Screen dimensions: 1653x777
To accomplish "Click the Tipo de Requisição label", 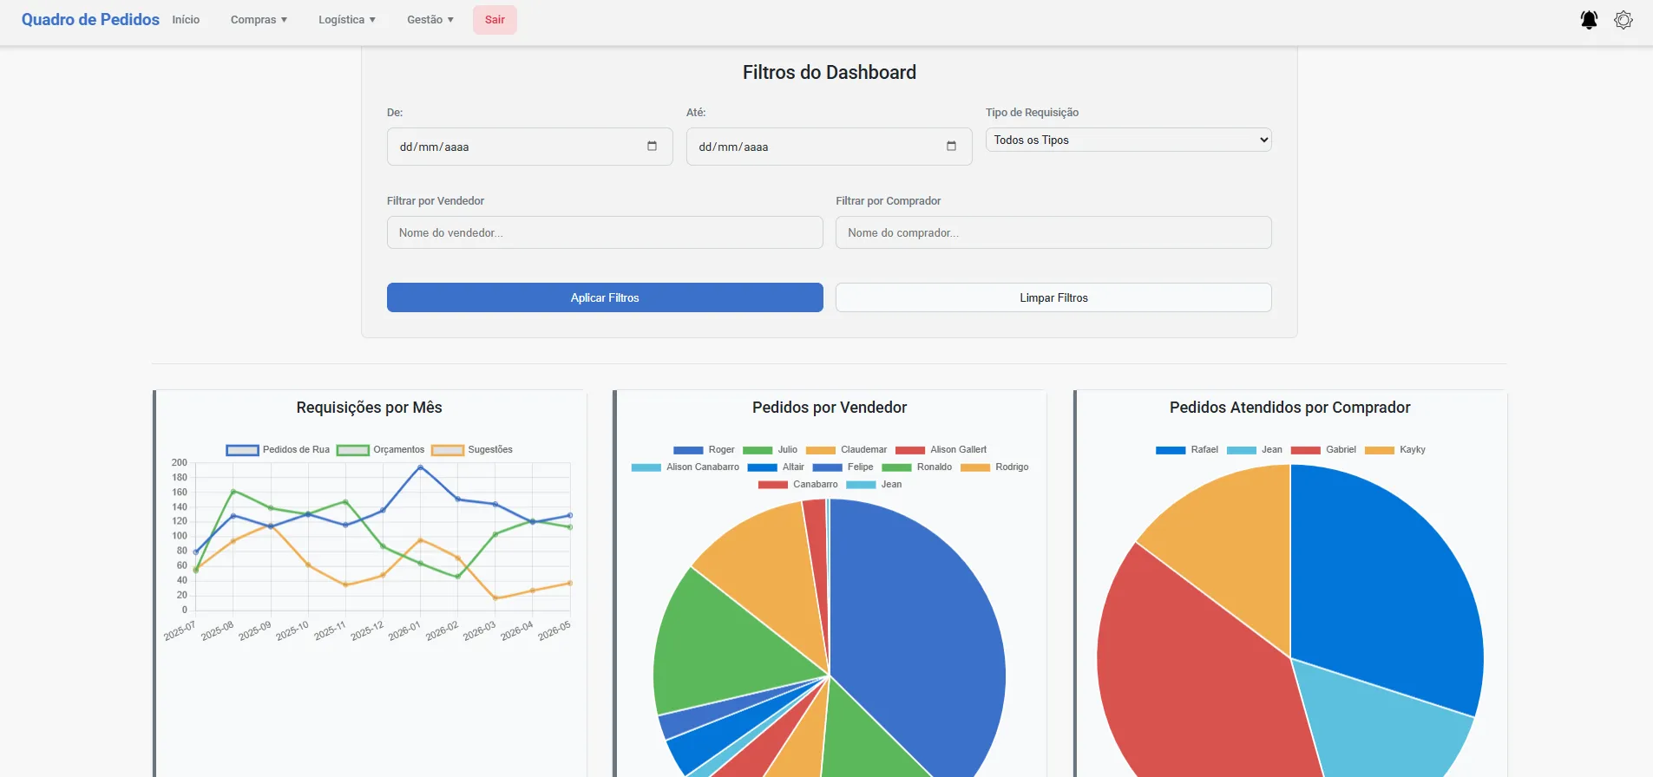I will click(1033, 112).
